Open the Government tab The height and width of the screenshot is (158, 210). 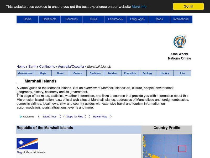click(x=25, y=73)
